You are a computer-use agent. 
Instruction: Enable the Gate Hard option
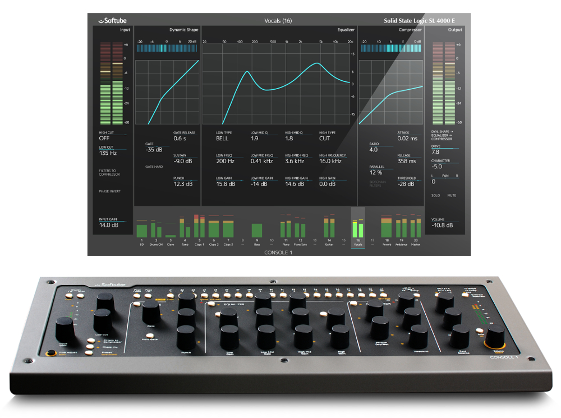154,167
